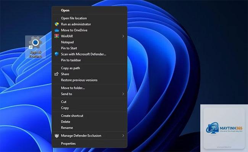
Task: Select the Share menu entry
Action: point(90,74)
